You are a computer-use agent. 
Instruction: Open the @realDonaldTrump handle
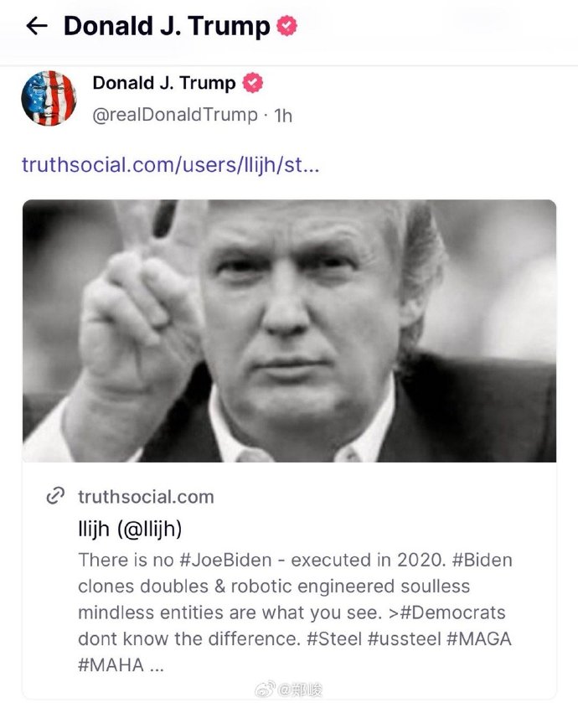coord(175,115)
